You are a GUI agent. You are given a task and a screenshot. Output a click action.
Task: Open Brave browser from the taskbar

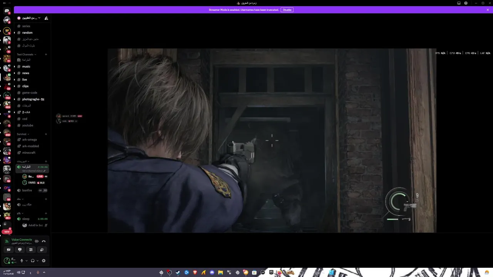pos(195,272)
